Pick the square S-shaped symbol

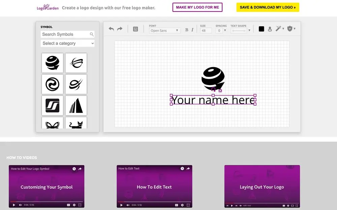pos(53,106)
